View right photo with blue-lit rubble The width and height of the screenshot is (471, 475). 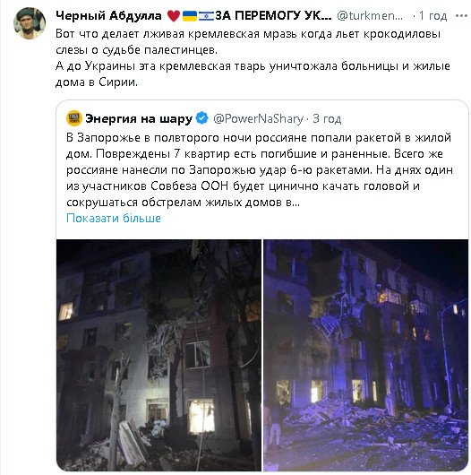tap(365, 355)
